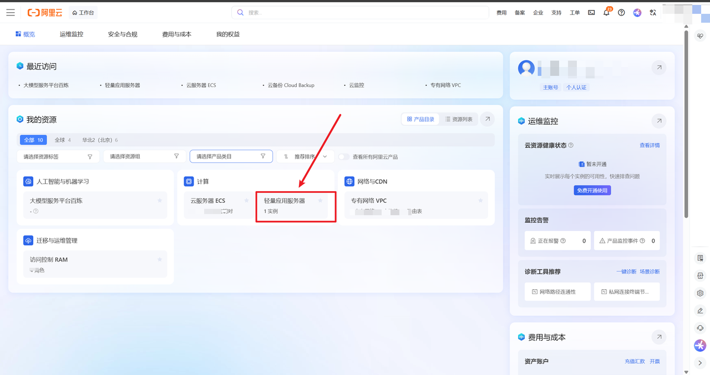Image resolution: width=710 pixels, height=375 pixels.
Task: Switch to 我的权益 tab
Action: [228, 34]
